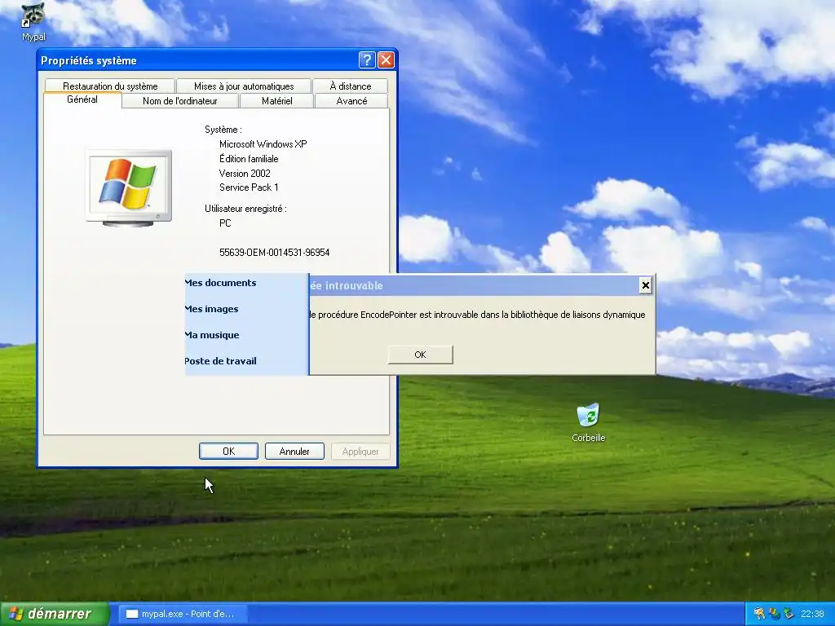Click the Windows activation keys tray icon

[759, 614]
